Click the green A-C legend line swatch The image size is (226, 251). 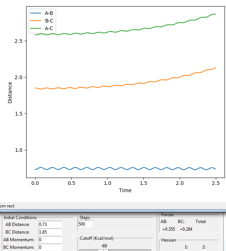(x=36, y=28)
